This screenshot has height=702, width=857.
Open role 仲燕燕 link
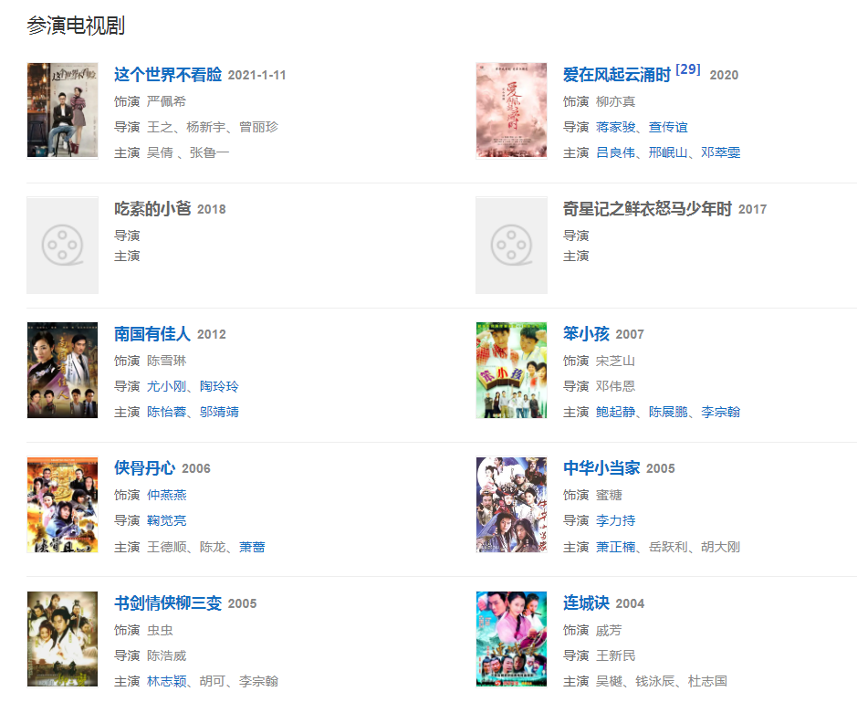(166, 496)
